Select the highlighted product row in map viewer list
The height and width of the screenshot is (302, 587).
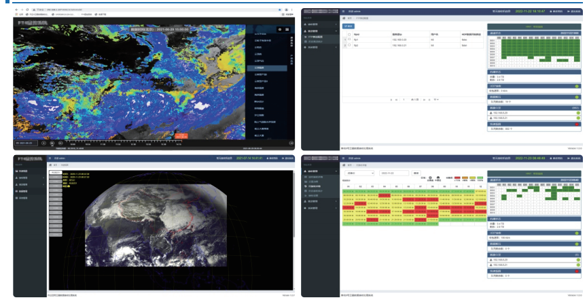(267, 68)
